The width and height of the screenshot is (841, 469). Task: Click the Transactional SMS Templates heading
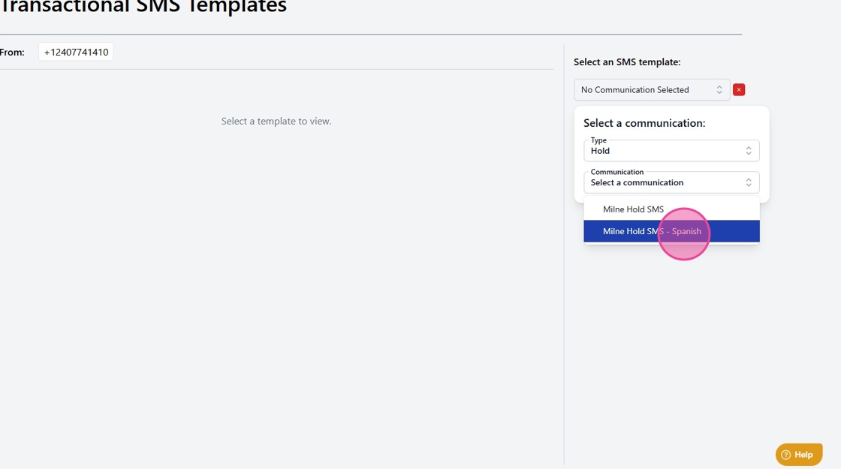[x=143, y=8]
